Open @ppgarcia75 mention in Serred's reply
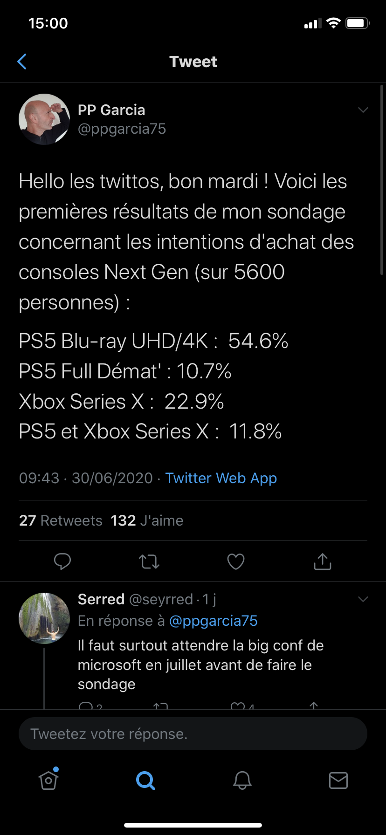The height and width of the screenshot is (835, 386). click(x=213, y=621)
